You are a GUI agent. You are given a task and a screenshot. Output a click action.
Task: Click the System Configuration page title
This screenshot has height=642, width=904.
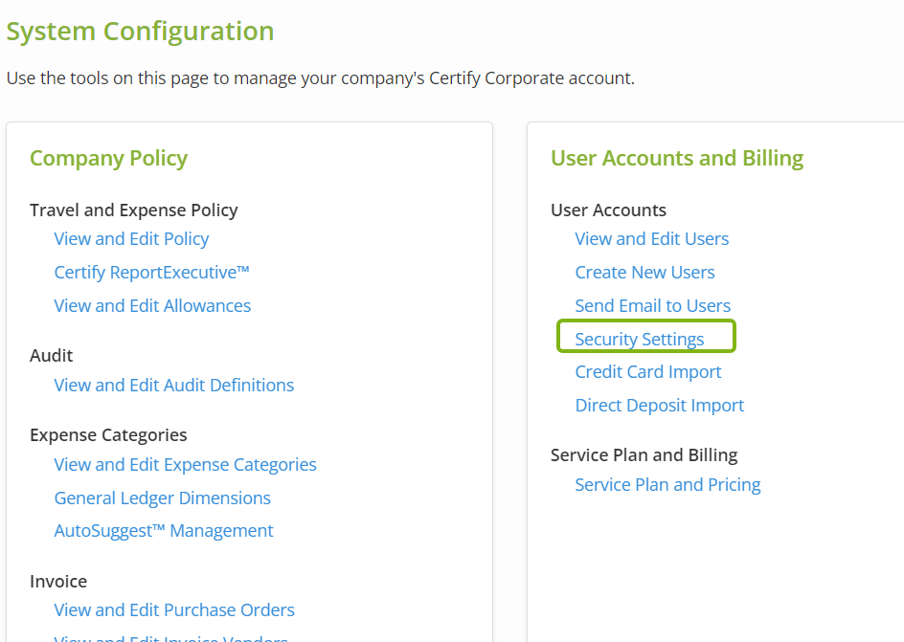pos(140,32)
